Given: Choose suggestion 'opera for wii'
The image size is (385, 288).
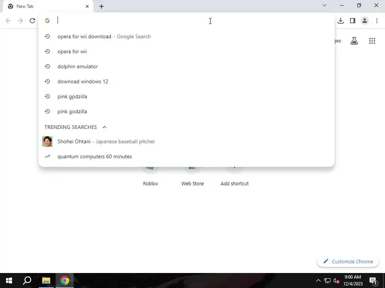Looking at the screenshot, I should (186, 51).
